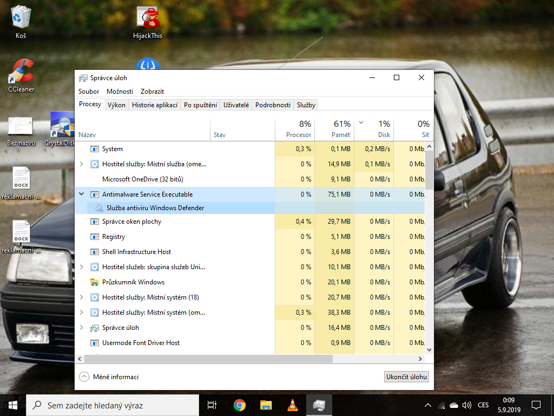Switch to the Výkon tab
This screenshot has height=416, width=554.
click(116, 105)
